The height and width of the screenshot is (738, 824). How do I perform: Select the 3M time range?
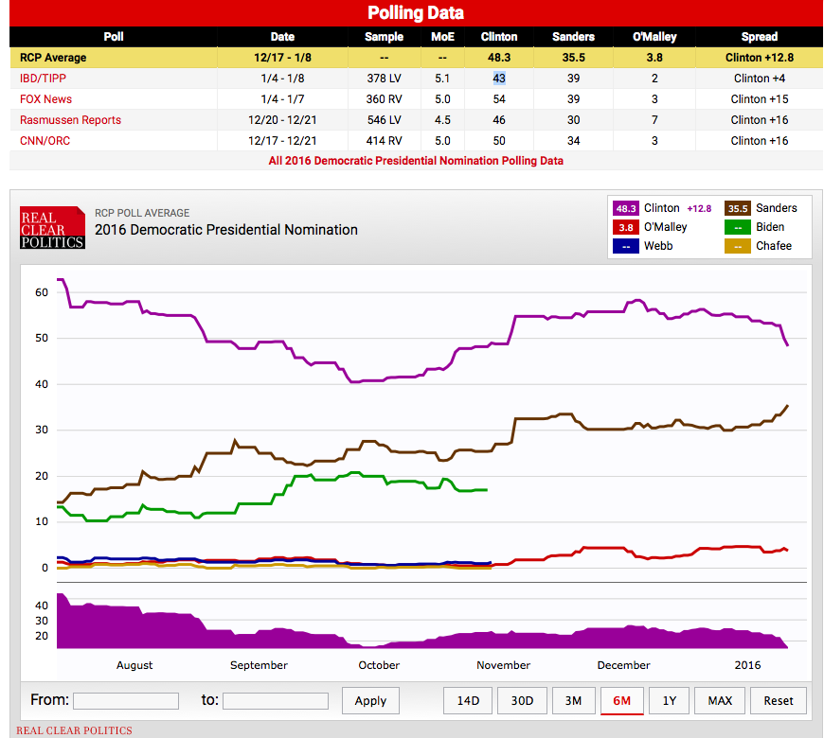(x=573, y=701)
